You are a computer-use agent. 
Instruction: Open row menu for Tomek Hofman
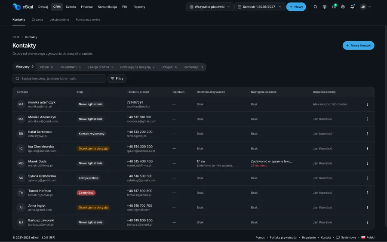pos(367,193)
